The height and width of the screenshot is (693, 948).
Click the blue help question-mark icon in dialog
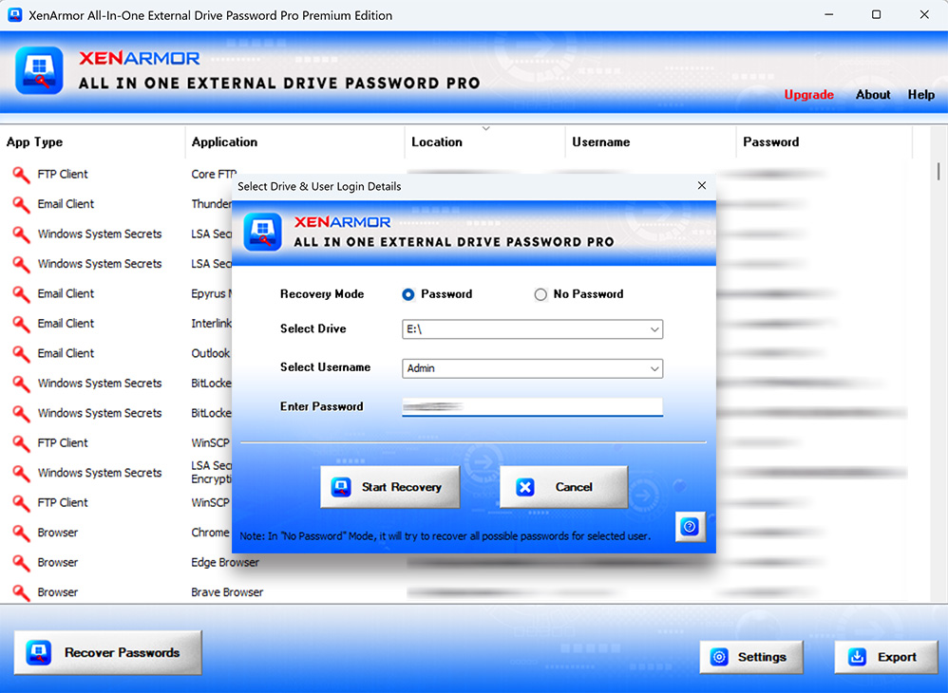(x=691, y=527)
